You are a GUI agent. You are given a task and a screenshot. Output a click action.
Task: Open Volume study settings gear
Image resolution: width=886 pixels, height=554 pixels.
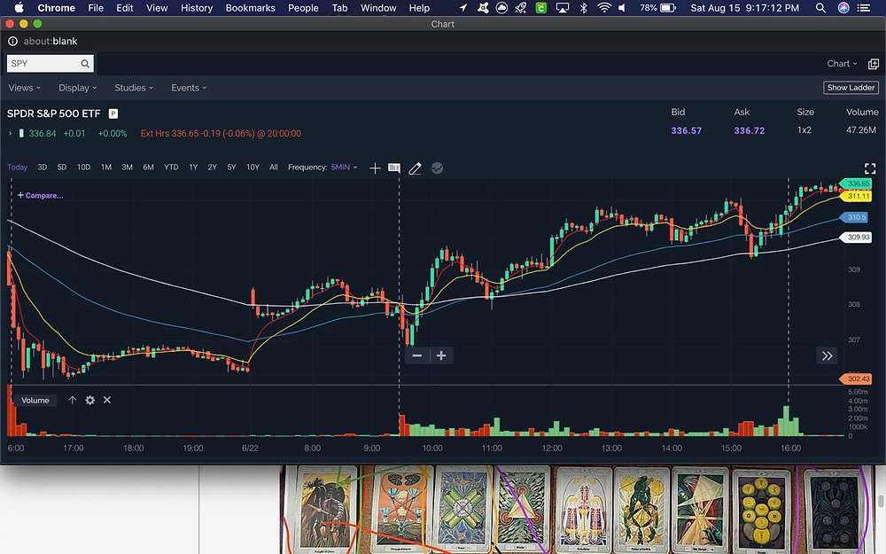point(89,401)
